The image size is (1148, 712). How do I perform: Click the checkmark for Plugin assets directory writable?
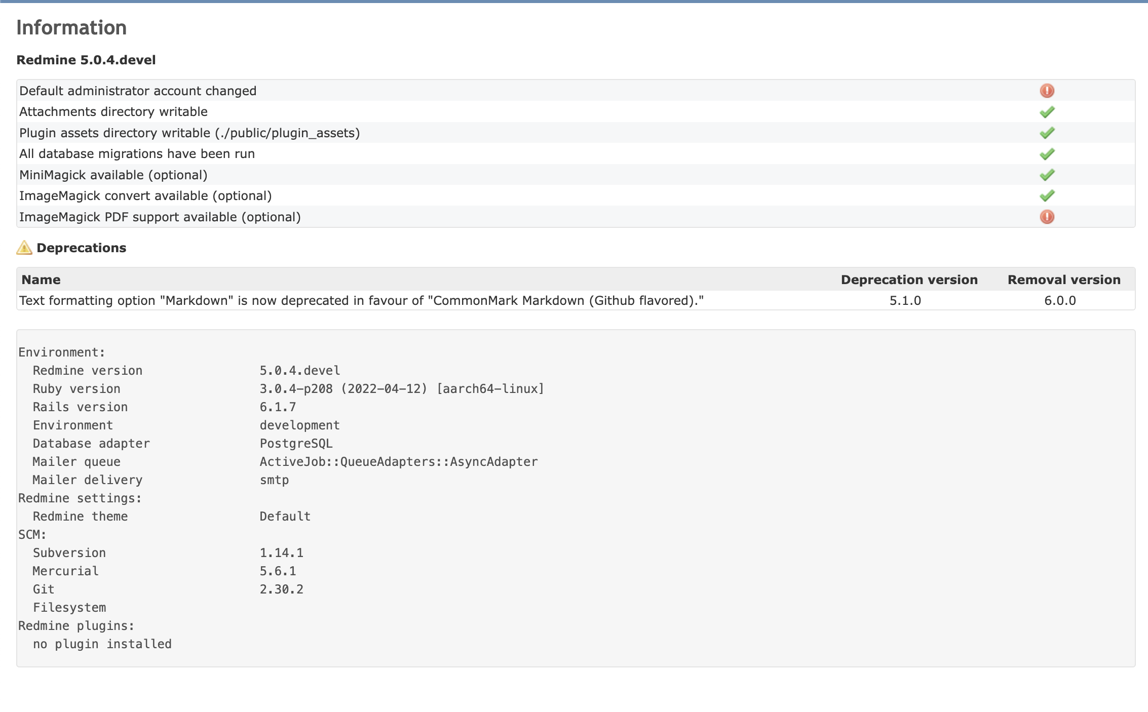(1047, 133)
